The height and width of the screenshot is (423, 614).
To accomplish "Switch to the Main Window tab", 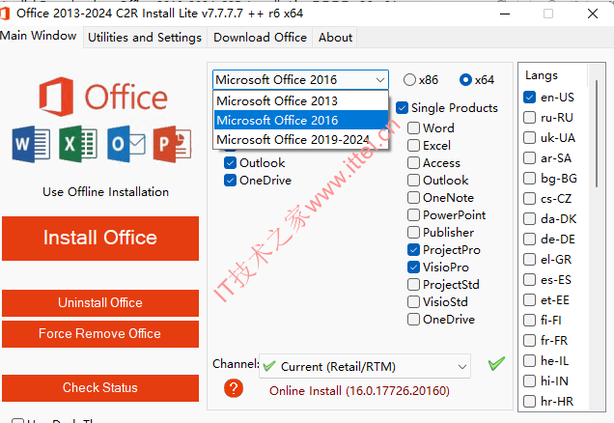I will [39, 36].
